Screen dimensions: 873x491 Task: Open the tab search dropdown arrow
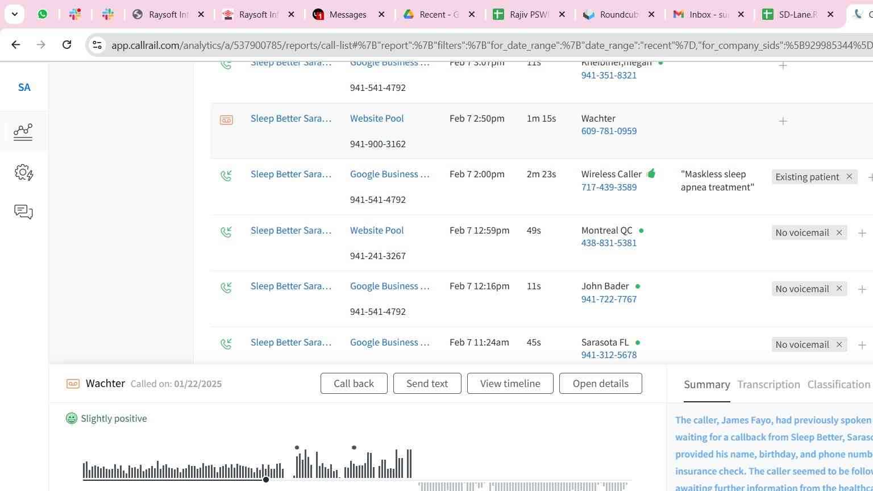tap(14, 14)
